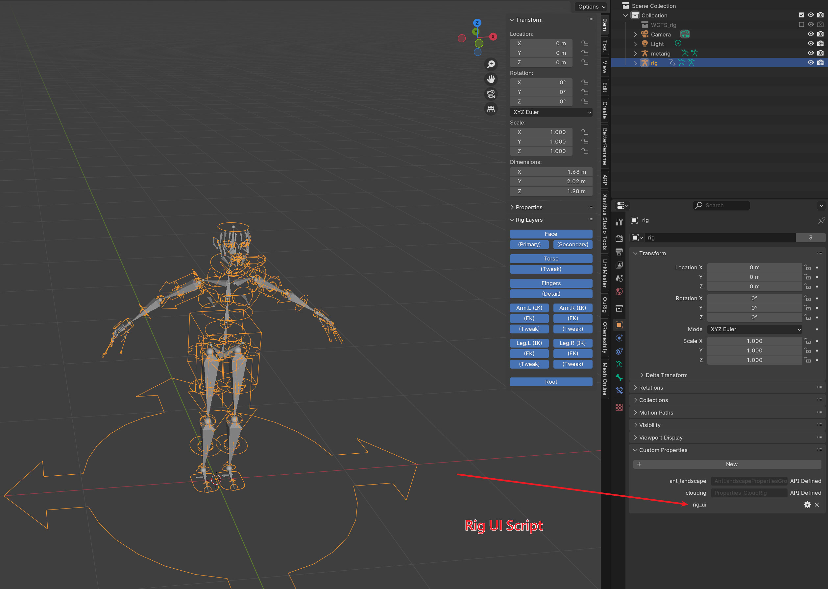Click the zoom viewport magnifier icon
The width and height of the screenshot is (828, 589).
point(491,64)
